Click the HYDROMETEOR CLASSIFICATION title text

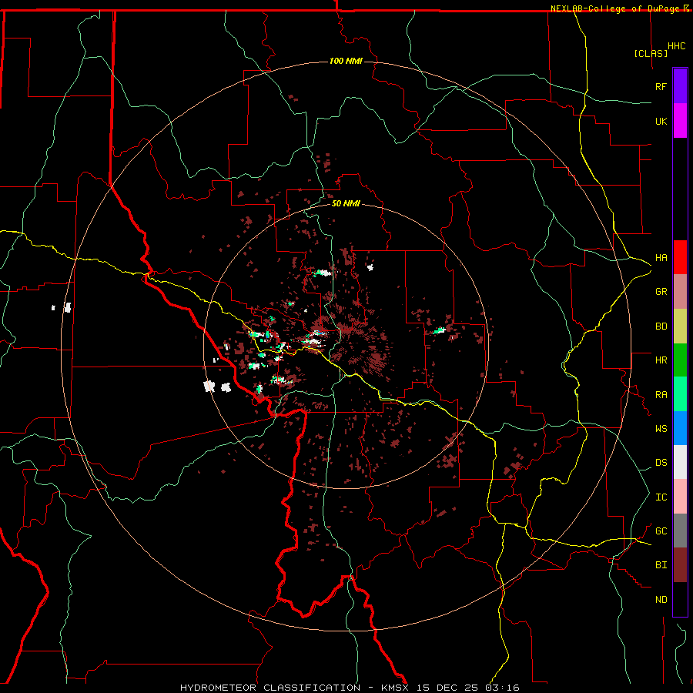(270, 688)
